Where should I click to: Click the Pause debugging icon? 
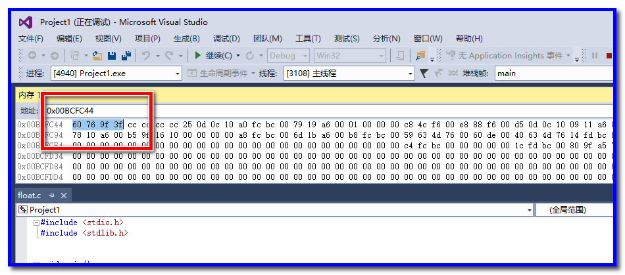pyautogui.click(x=595, y=56)
